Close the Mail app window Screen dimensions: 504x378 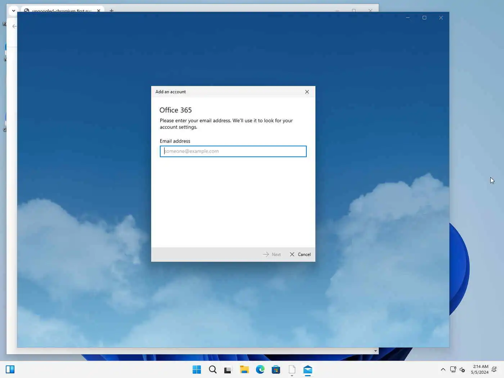coord(441,18)
